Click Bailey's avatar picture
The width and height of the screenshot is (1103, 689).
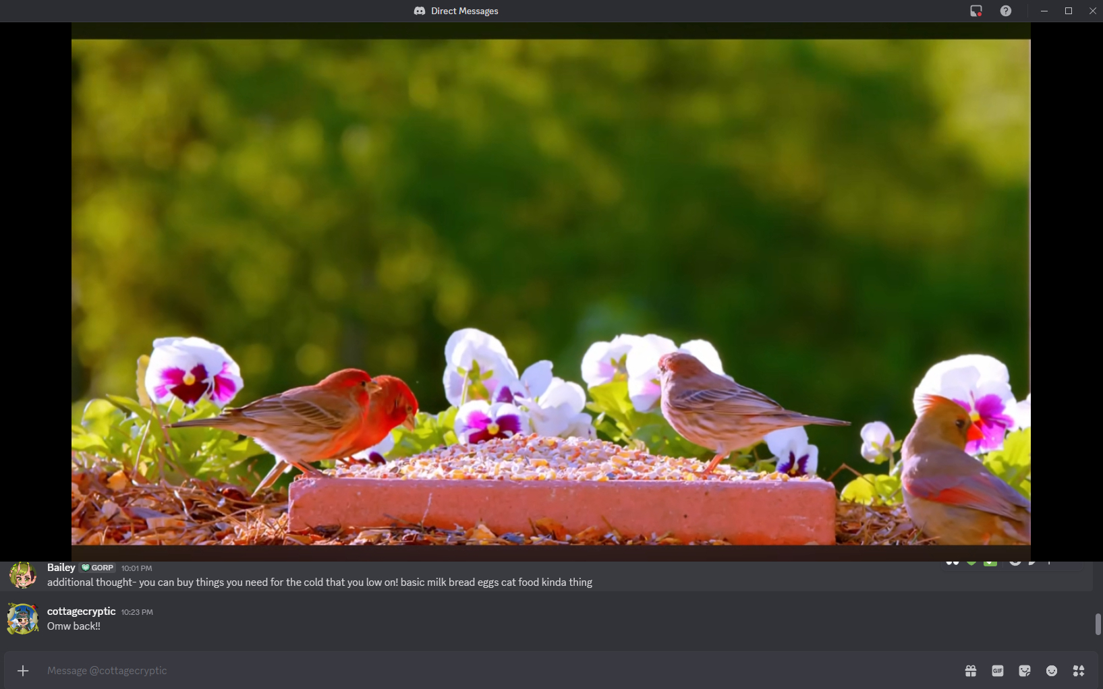(x=22, y=576)
